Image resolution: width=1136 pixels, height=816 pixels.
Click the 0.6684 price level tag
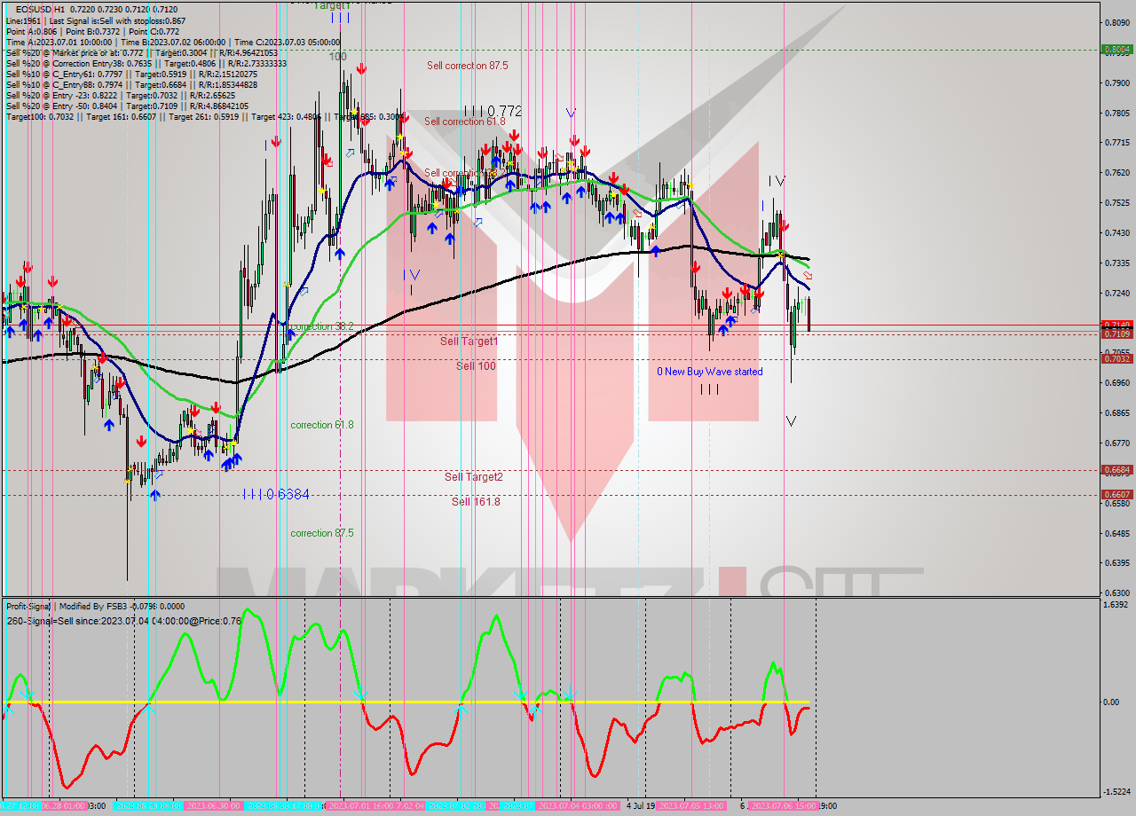coord(1116,470)
